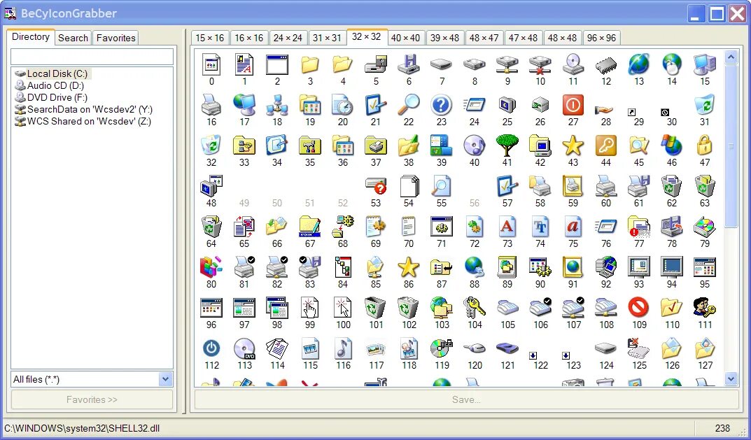Open the All files filter dropdown
The height and width of the screenshot is (440, 751).
(165, 379)
